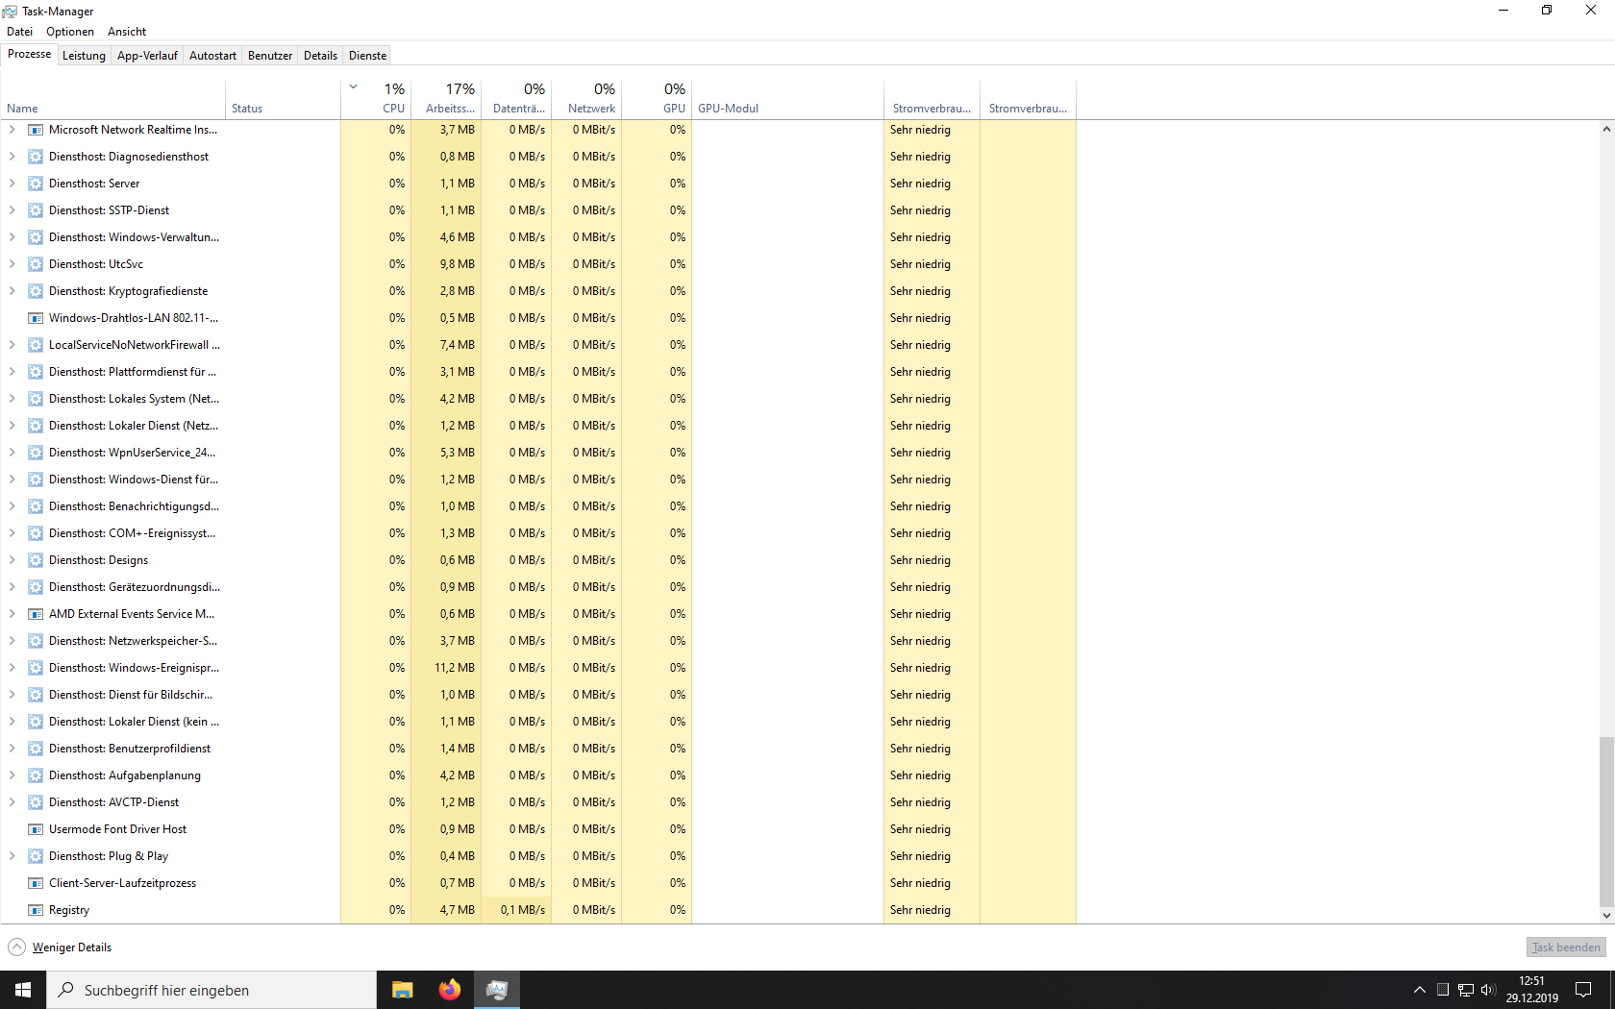
Task: Click the scrollbar down arrow
Action: tap(1606, 916)
